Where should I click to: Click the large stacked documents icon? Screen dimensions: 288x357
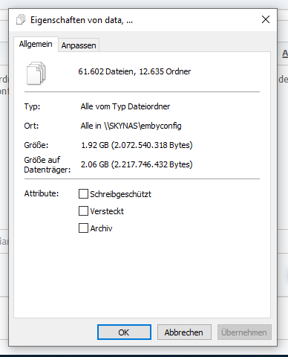[36, 73]
